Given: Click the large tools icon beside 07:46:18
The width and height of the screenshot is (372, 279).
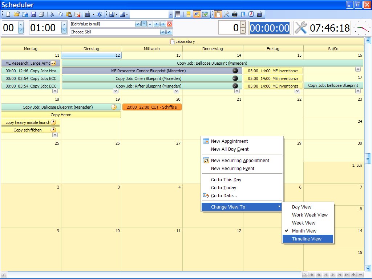Looking at the screenshot, I should tap(300, 28).
